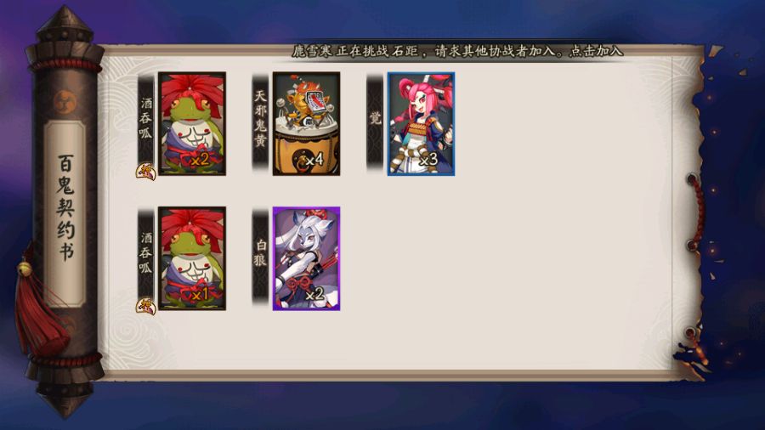Select the 天邪鬼黄 drum card
This screenshot has height=430, width=765.
pyautogui.click(x=306, y=124)
